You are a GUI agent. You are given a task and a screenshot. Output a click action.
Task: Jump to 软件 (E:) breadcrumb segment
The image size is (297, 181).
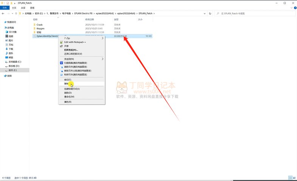[39, 14]
